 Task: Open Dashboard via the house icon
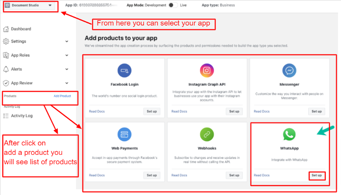pos(6,29)
